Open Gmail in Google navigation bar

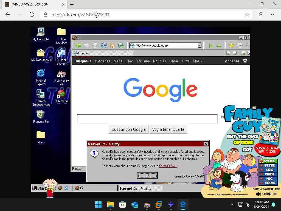174,61
